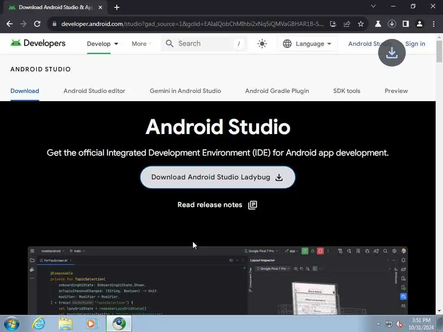The height and width of the screenshot is (332, 443).
Task: Open Read release notes link
Action: pos(210,204)
